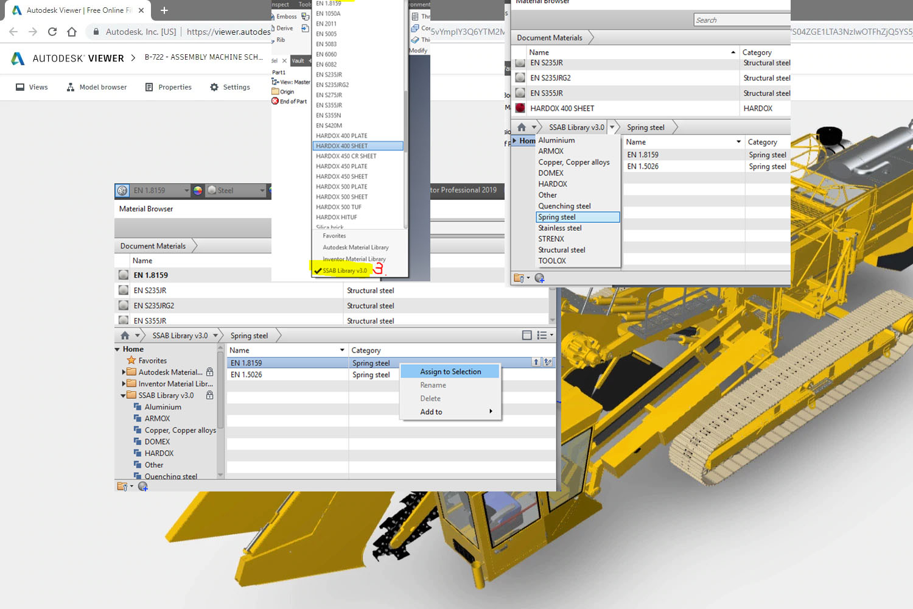Click the pencil edit icon on EN 1.8159 row

click(548, 362)
